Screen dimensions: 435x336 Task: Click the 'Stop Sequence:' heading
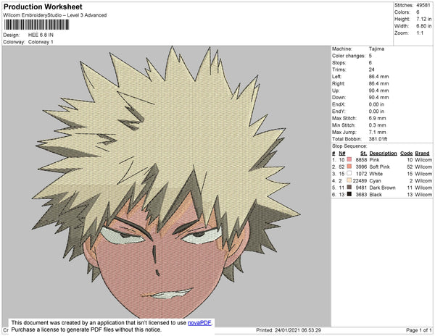[349, 146]
